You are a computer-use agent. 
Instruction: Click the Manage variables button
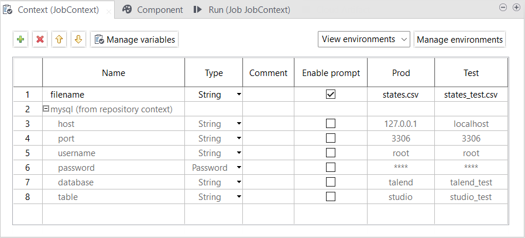click(x=134, y=40)
